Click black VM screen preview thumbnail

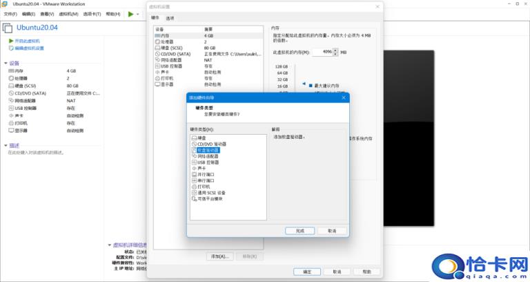click(x=409, y=138)
